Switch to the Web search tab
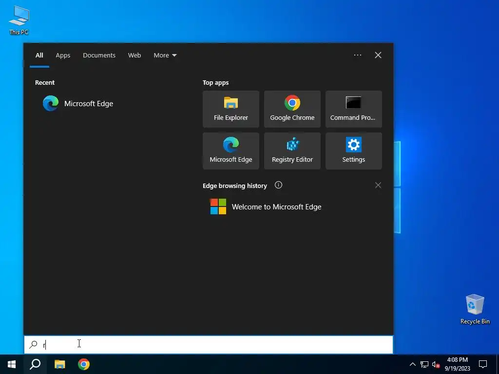The image size is (499, 374). click(x=134, y=56)
